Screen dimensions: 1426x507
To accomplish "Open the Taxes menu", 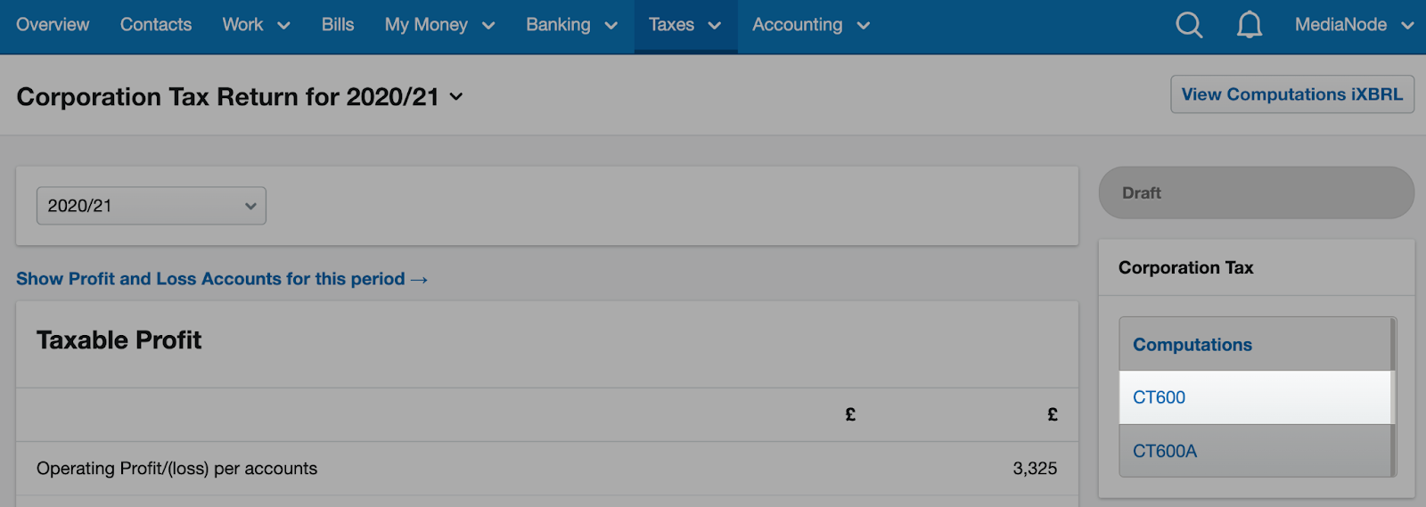I will click(x=685, y=25).
